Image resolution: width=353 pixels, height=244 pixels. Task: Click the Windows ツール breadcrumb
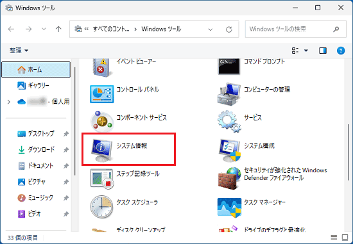pyautogui.click(x=161, y=29)
